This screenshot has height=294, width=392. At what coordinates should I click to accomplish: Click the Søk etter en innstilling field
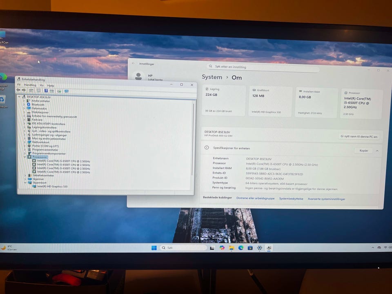click(x=263, y=67)
